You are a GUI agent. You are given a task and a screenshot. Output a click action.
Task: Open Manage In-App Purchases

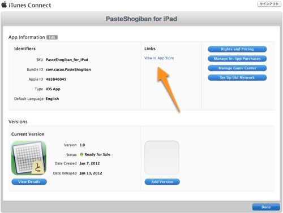[x=237, y=59]
